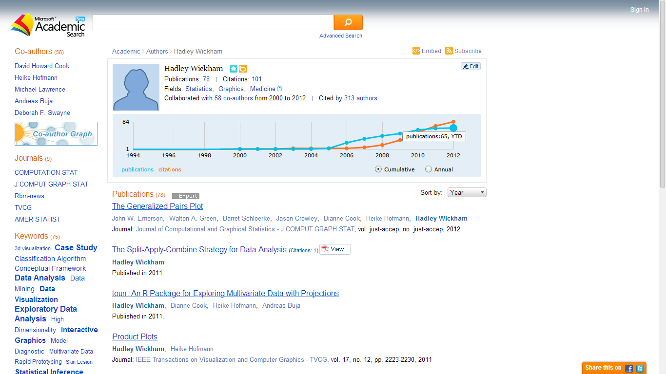The height and width of the screenshot is (374, 666).
Task: Click the orange Bing search icon
Action: click(242, 69)
